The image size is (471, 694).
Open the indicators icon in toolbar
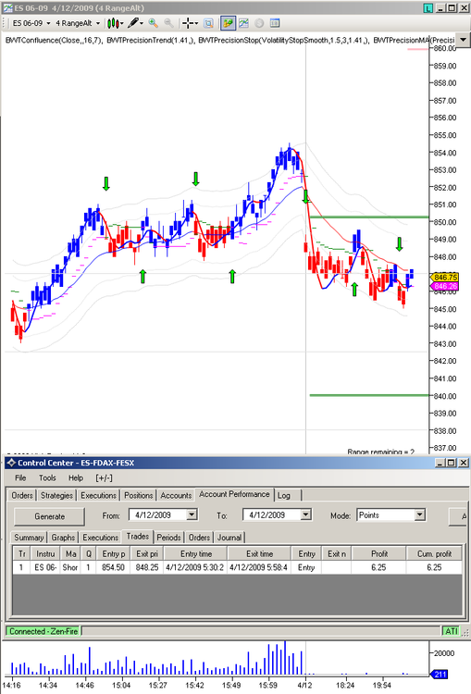[243, 23]
